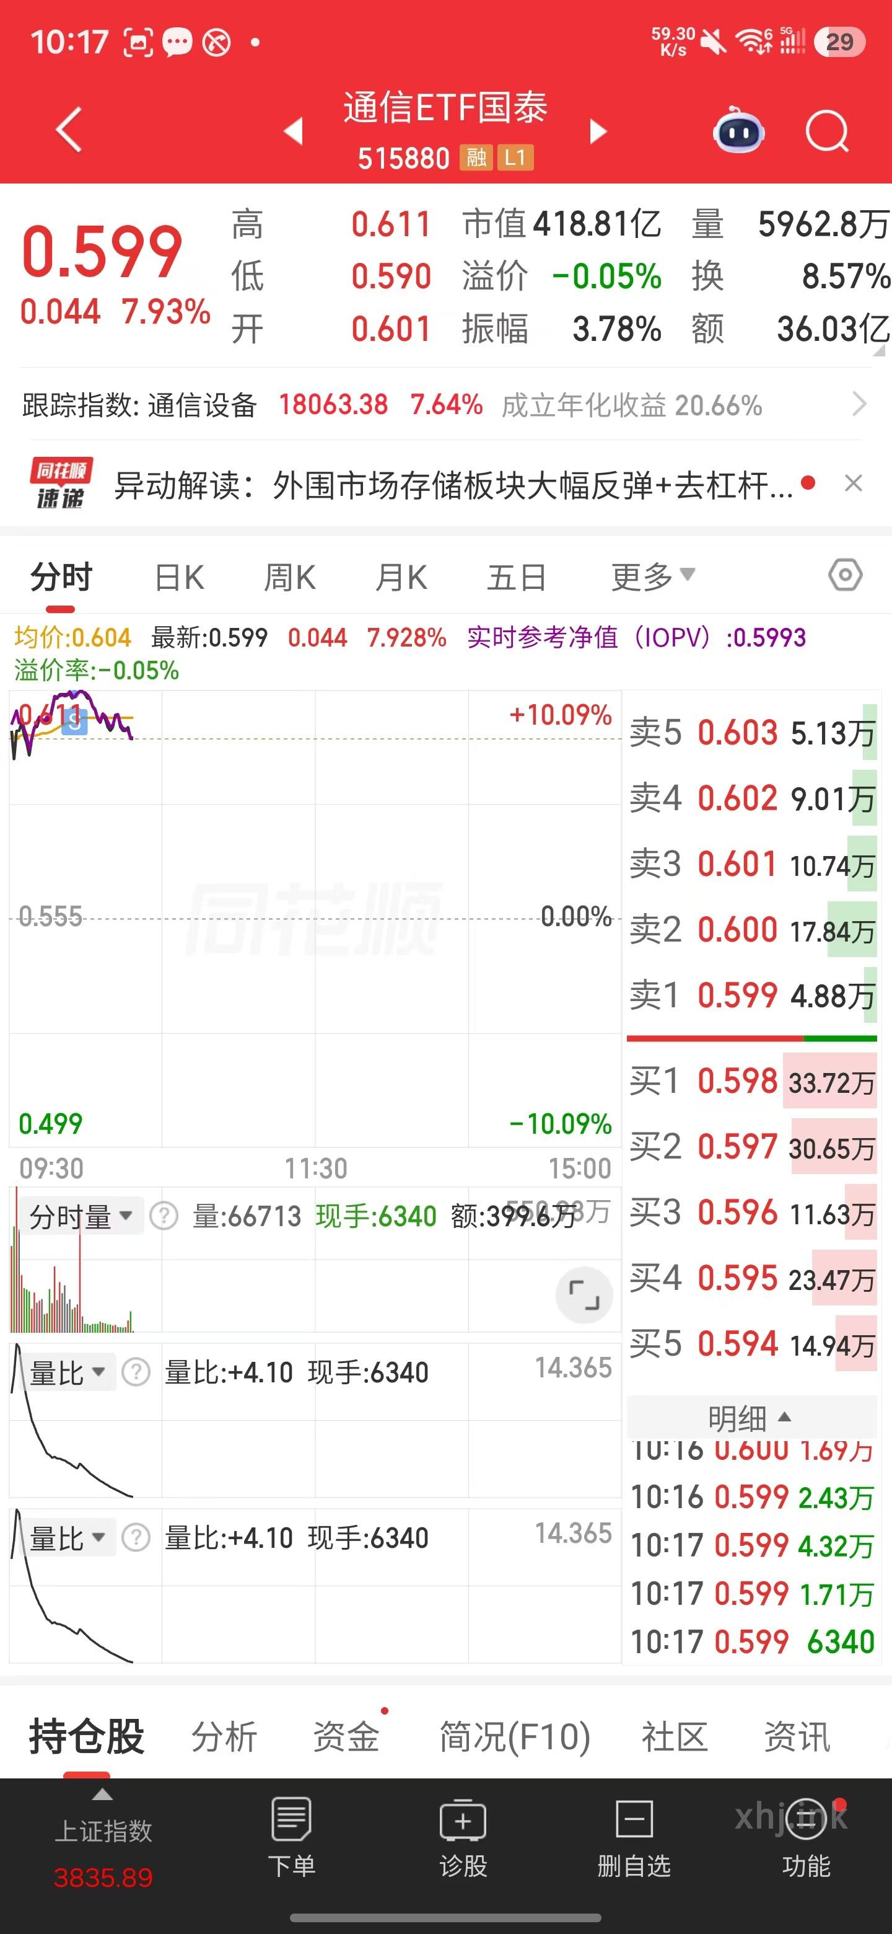Switch to previous stock with left triangle

coord(294,131)
